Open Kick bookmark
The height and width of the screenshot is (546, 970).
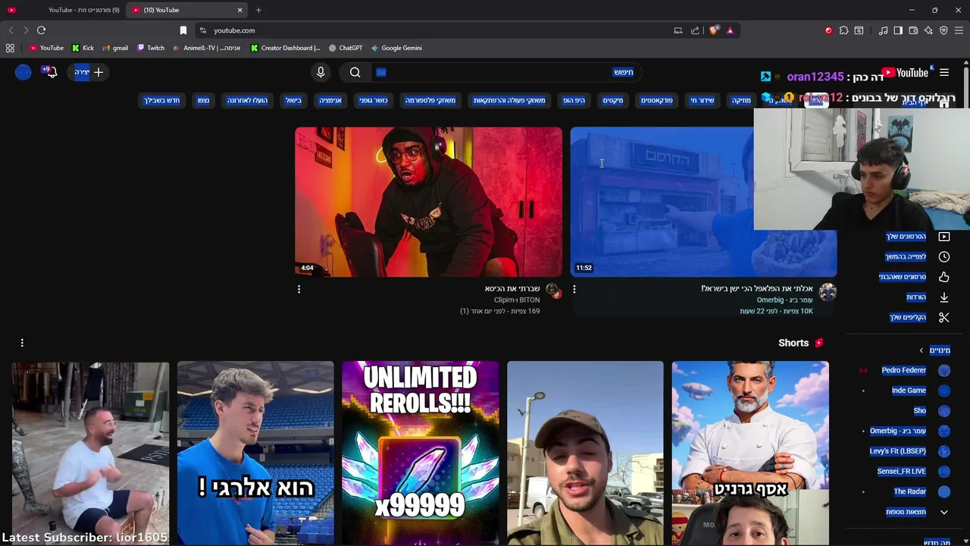tap(83, 48)
